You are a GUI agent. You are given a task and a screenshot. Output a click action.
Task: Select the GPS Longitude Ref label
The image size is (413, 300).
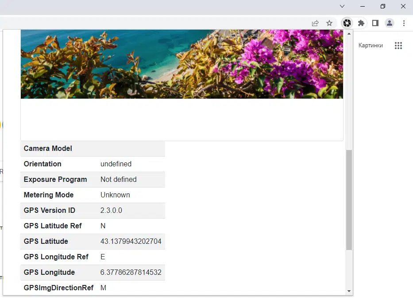pyautogui.click(x=56, y=257)
